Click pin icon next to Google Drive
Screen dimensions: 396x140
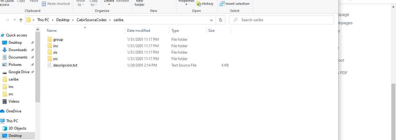tap(32, 72)
